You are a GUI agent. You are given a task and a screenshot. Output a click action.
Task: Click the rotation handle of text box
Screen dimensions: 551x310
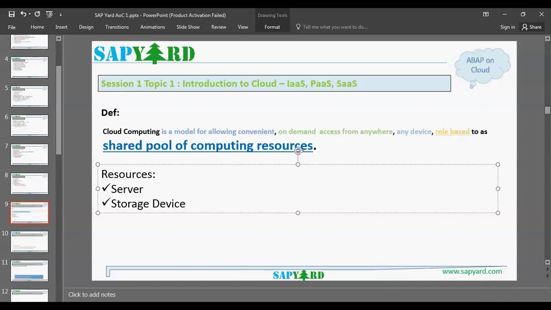[x=298, y=151]
